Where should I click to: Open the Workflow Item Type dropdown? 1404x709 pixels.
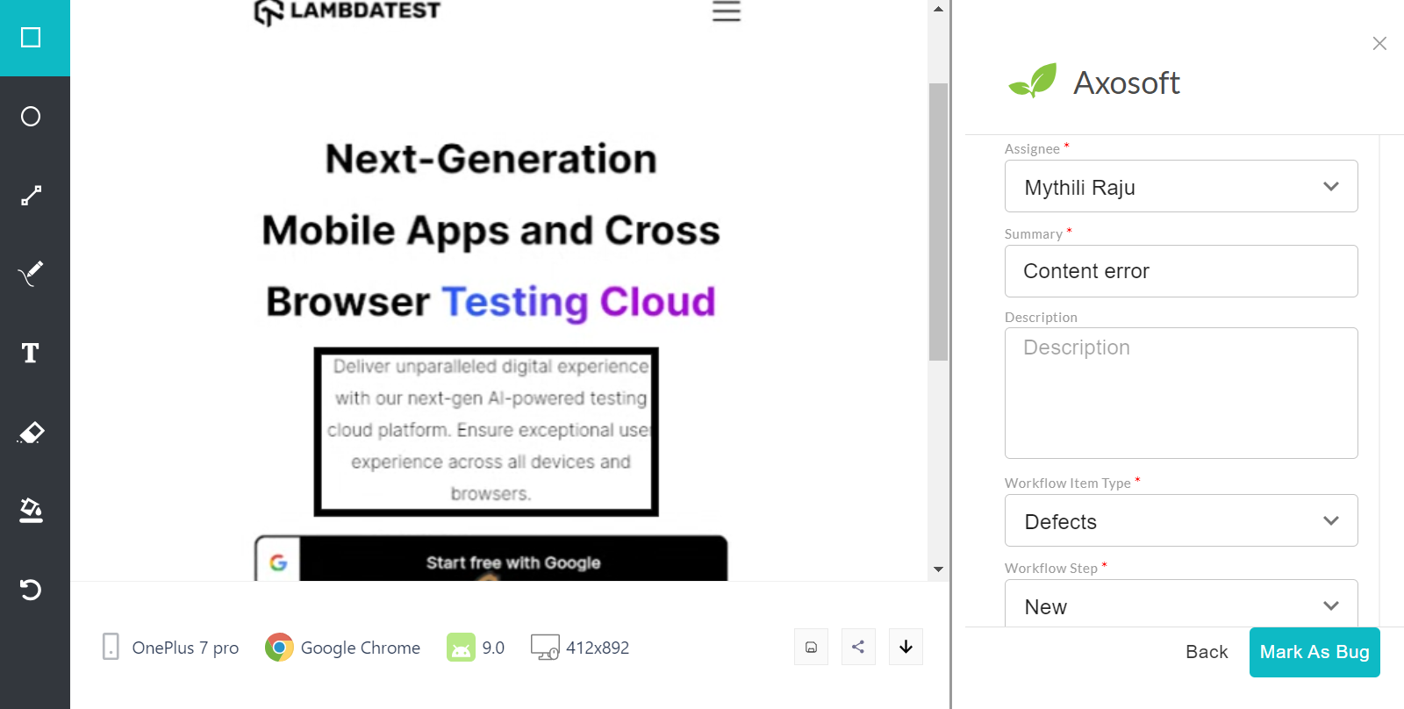[1180, 521]
